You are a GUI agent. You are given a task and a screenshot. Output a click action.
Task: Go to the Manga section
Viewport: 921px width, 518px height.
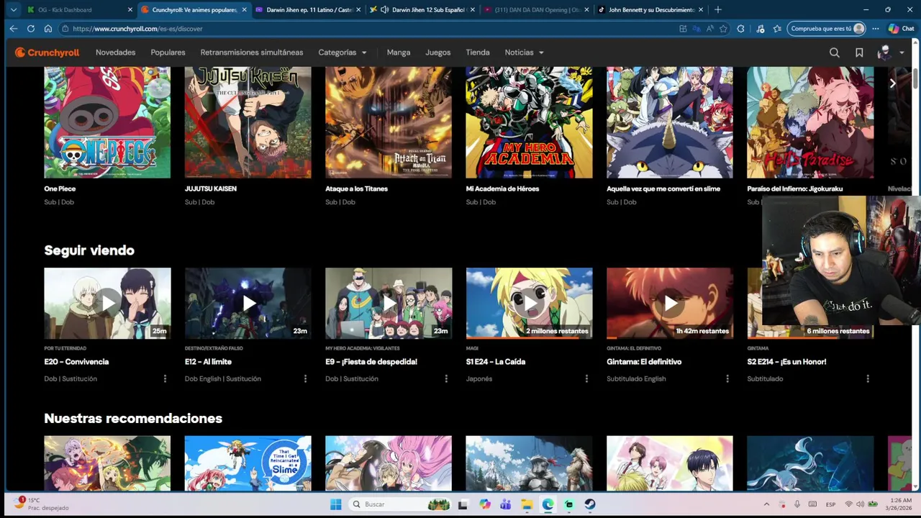coord(398,53)
